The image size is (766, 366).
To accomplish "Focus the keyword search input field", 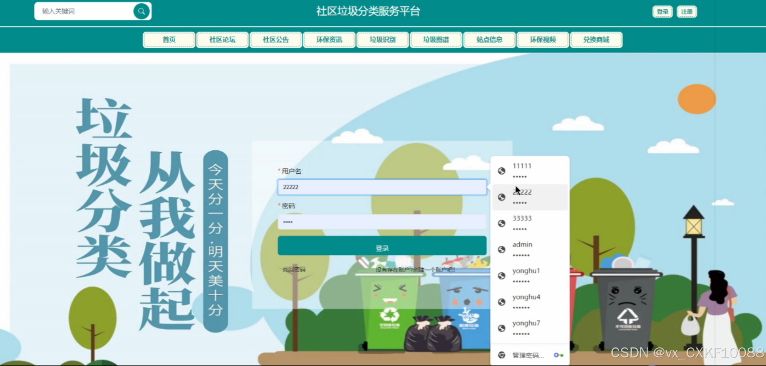I will [x=85, y=11].
